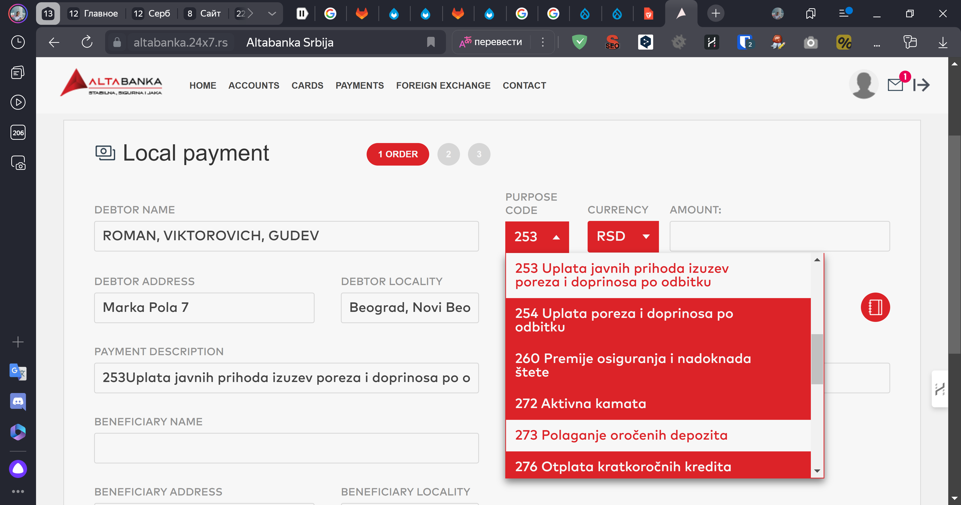Image resolution: width=961 pixels, height=505 pixels.
Task: Click the DEBTOR LOCALITY field
Action: (x=410, y=307)
